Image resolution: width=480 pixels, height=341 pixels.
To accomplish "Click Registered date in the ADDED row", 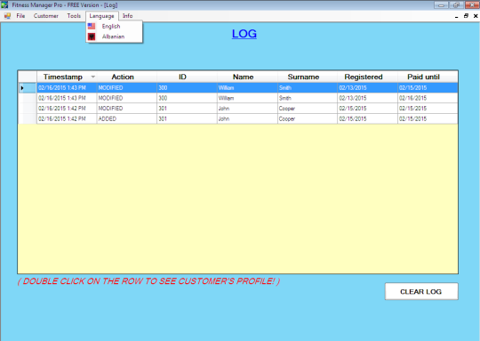I will 367,118.
